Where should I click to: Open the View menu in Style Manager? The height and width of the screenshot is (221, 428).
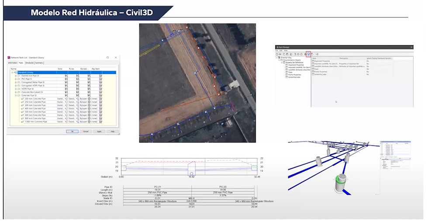[286, 51]
